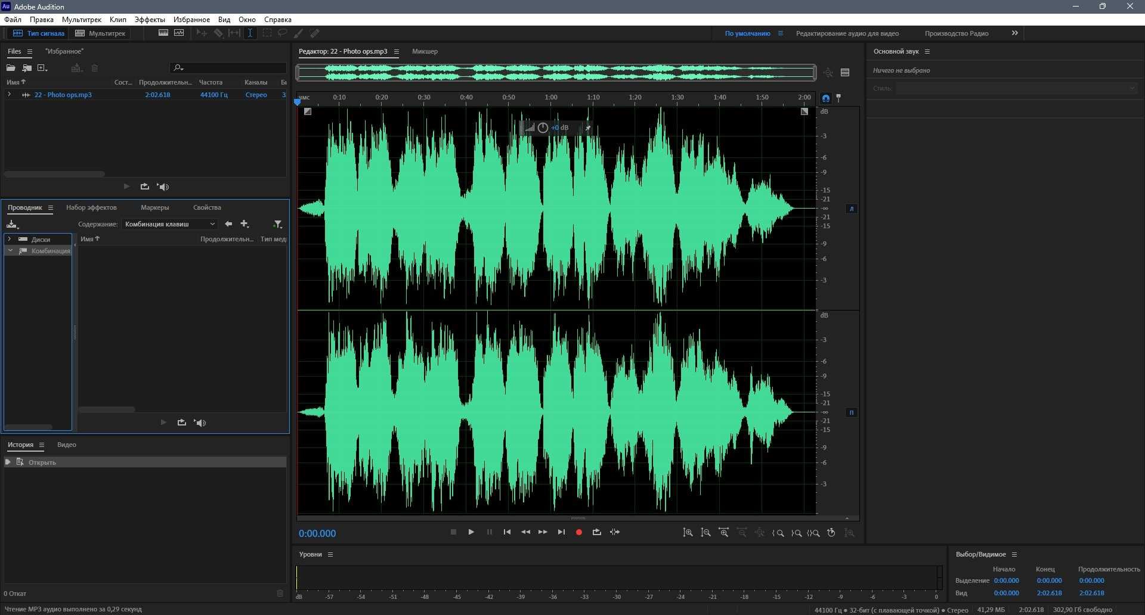Zoom to selection icon
The height and width of the screenshot is (615, 1145).
813,533
